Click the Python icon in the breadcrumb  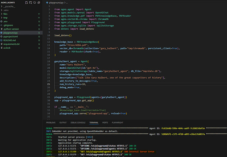tap(47, 3)
